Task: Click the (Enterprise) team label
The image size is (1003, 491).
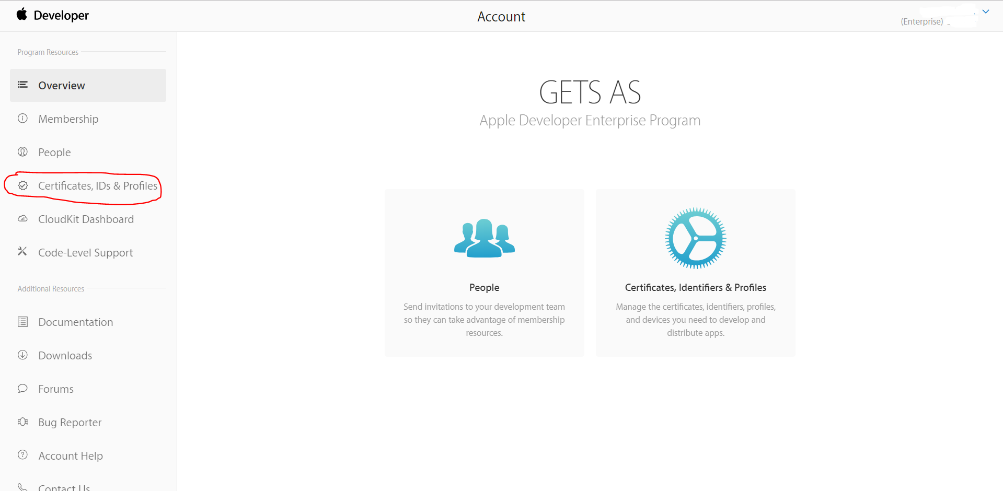Action: click(x=921, y=21)
